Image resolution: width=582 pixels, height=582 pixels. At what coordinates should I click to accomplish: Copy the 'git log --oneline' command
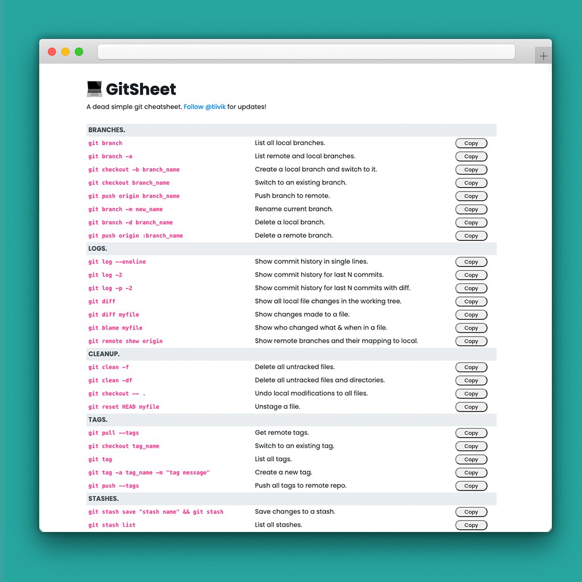click(471, 262)
